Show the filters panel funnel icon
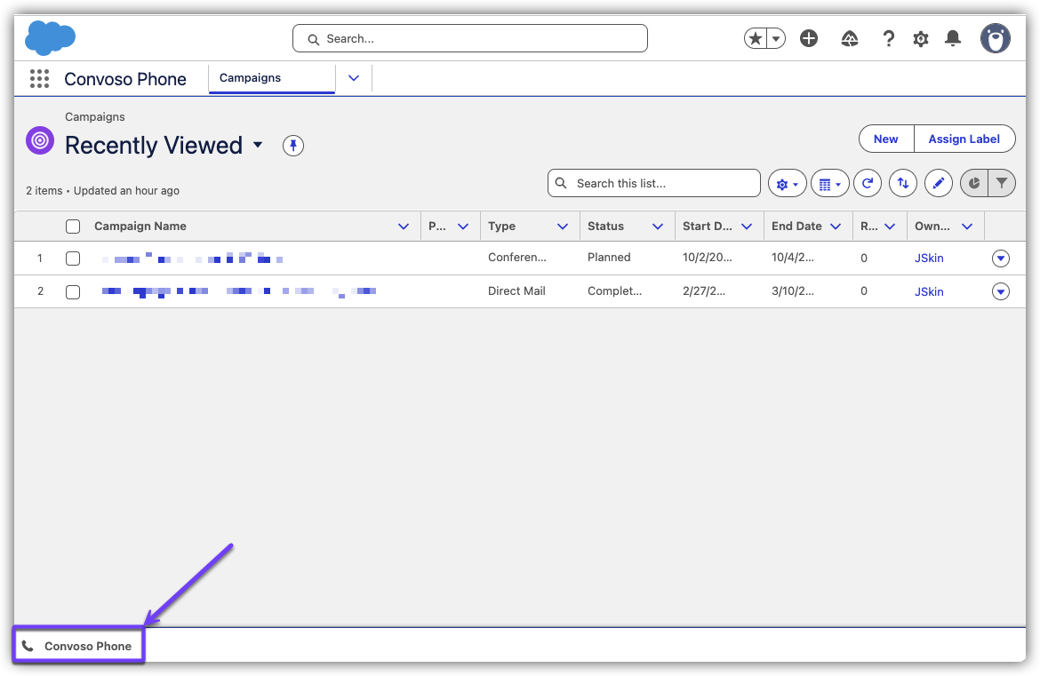The image size is (1040, 676). pos(1002,184)
